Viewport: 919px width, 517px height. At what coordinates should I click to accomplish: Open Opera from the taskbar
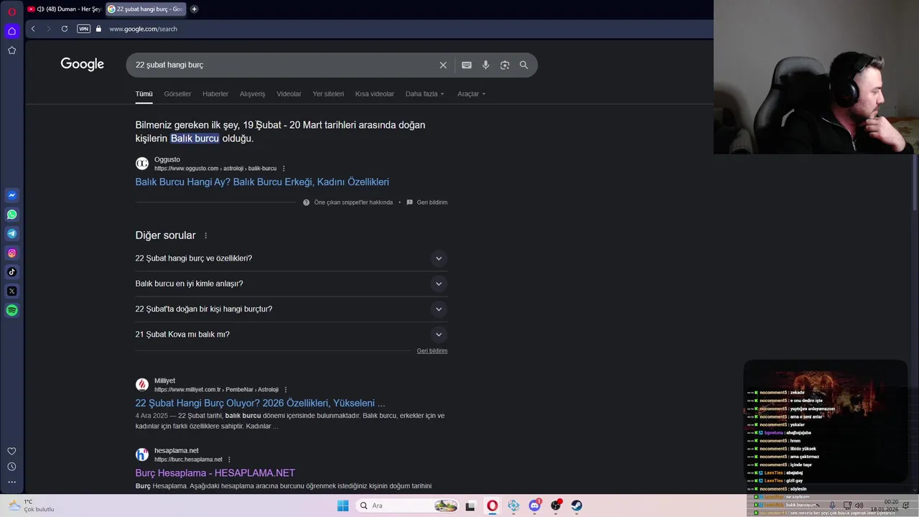(x=492, y=506)
